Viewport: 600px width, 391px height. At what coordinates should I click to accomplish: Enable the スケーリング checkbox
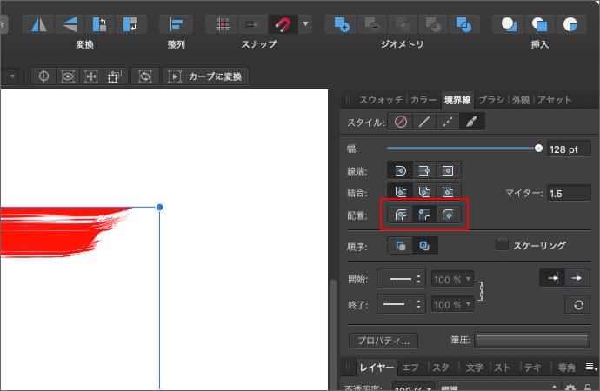point(502,245)
